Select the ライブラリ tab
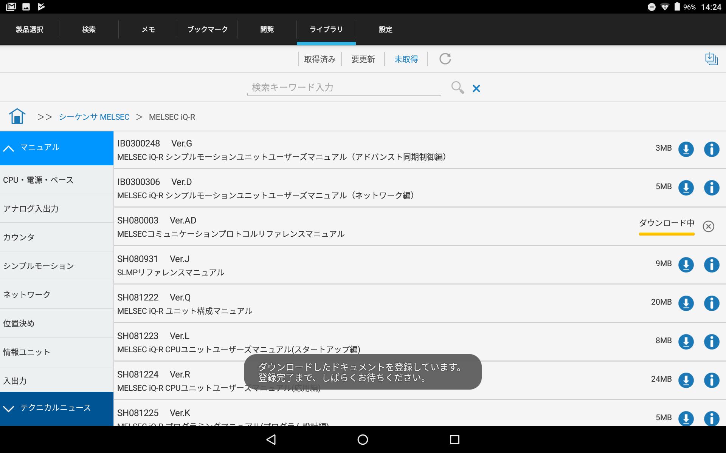 (326, 29)
